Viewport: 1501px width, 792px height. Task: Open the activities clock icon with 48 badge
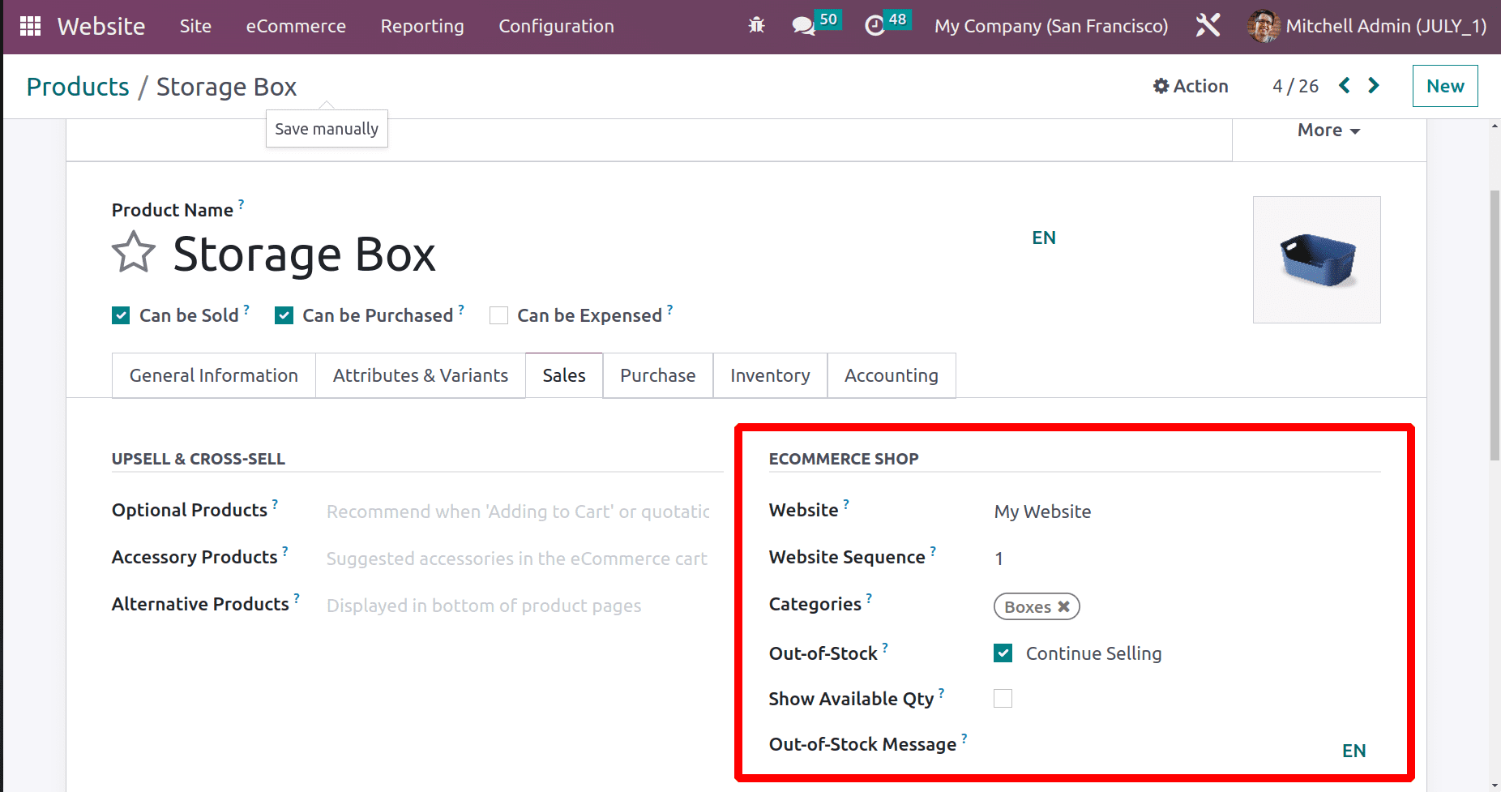pyautogui.click(x=875, y=26)
